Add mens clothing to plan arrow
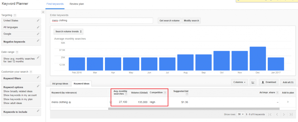The image size is (298, 122). tap(288, 102)
